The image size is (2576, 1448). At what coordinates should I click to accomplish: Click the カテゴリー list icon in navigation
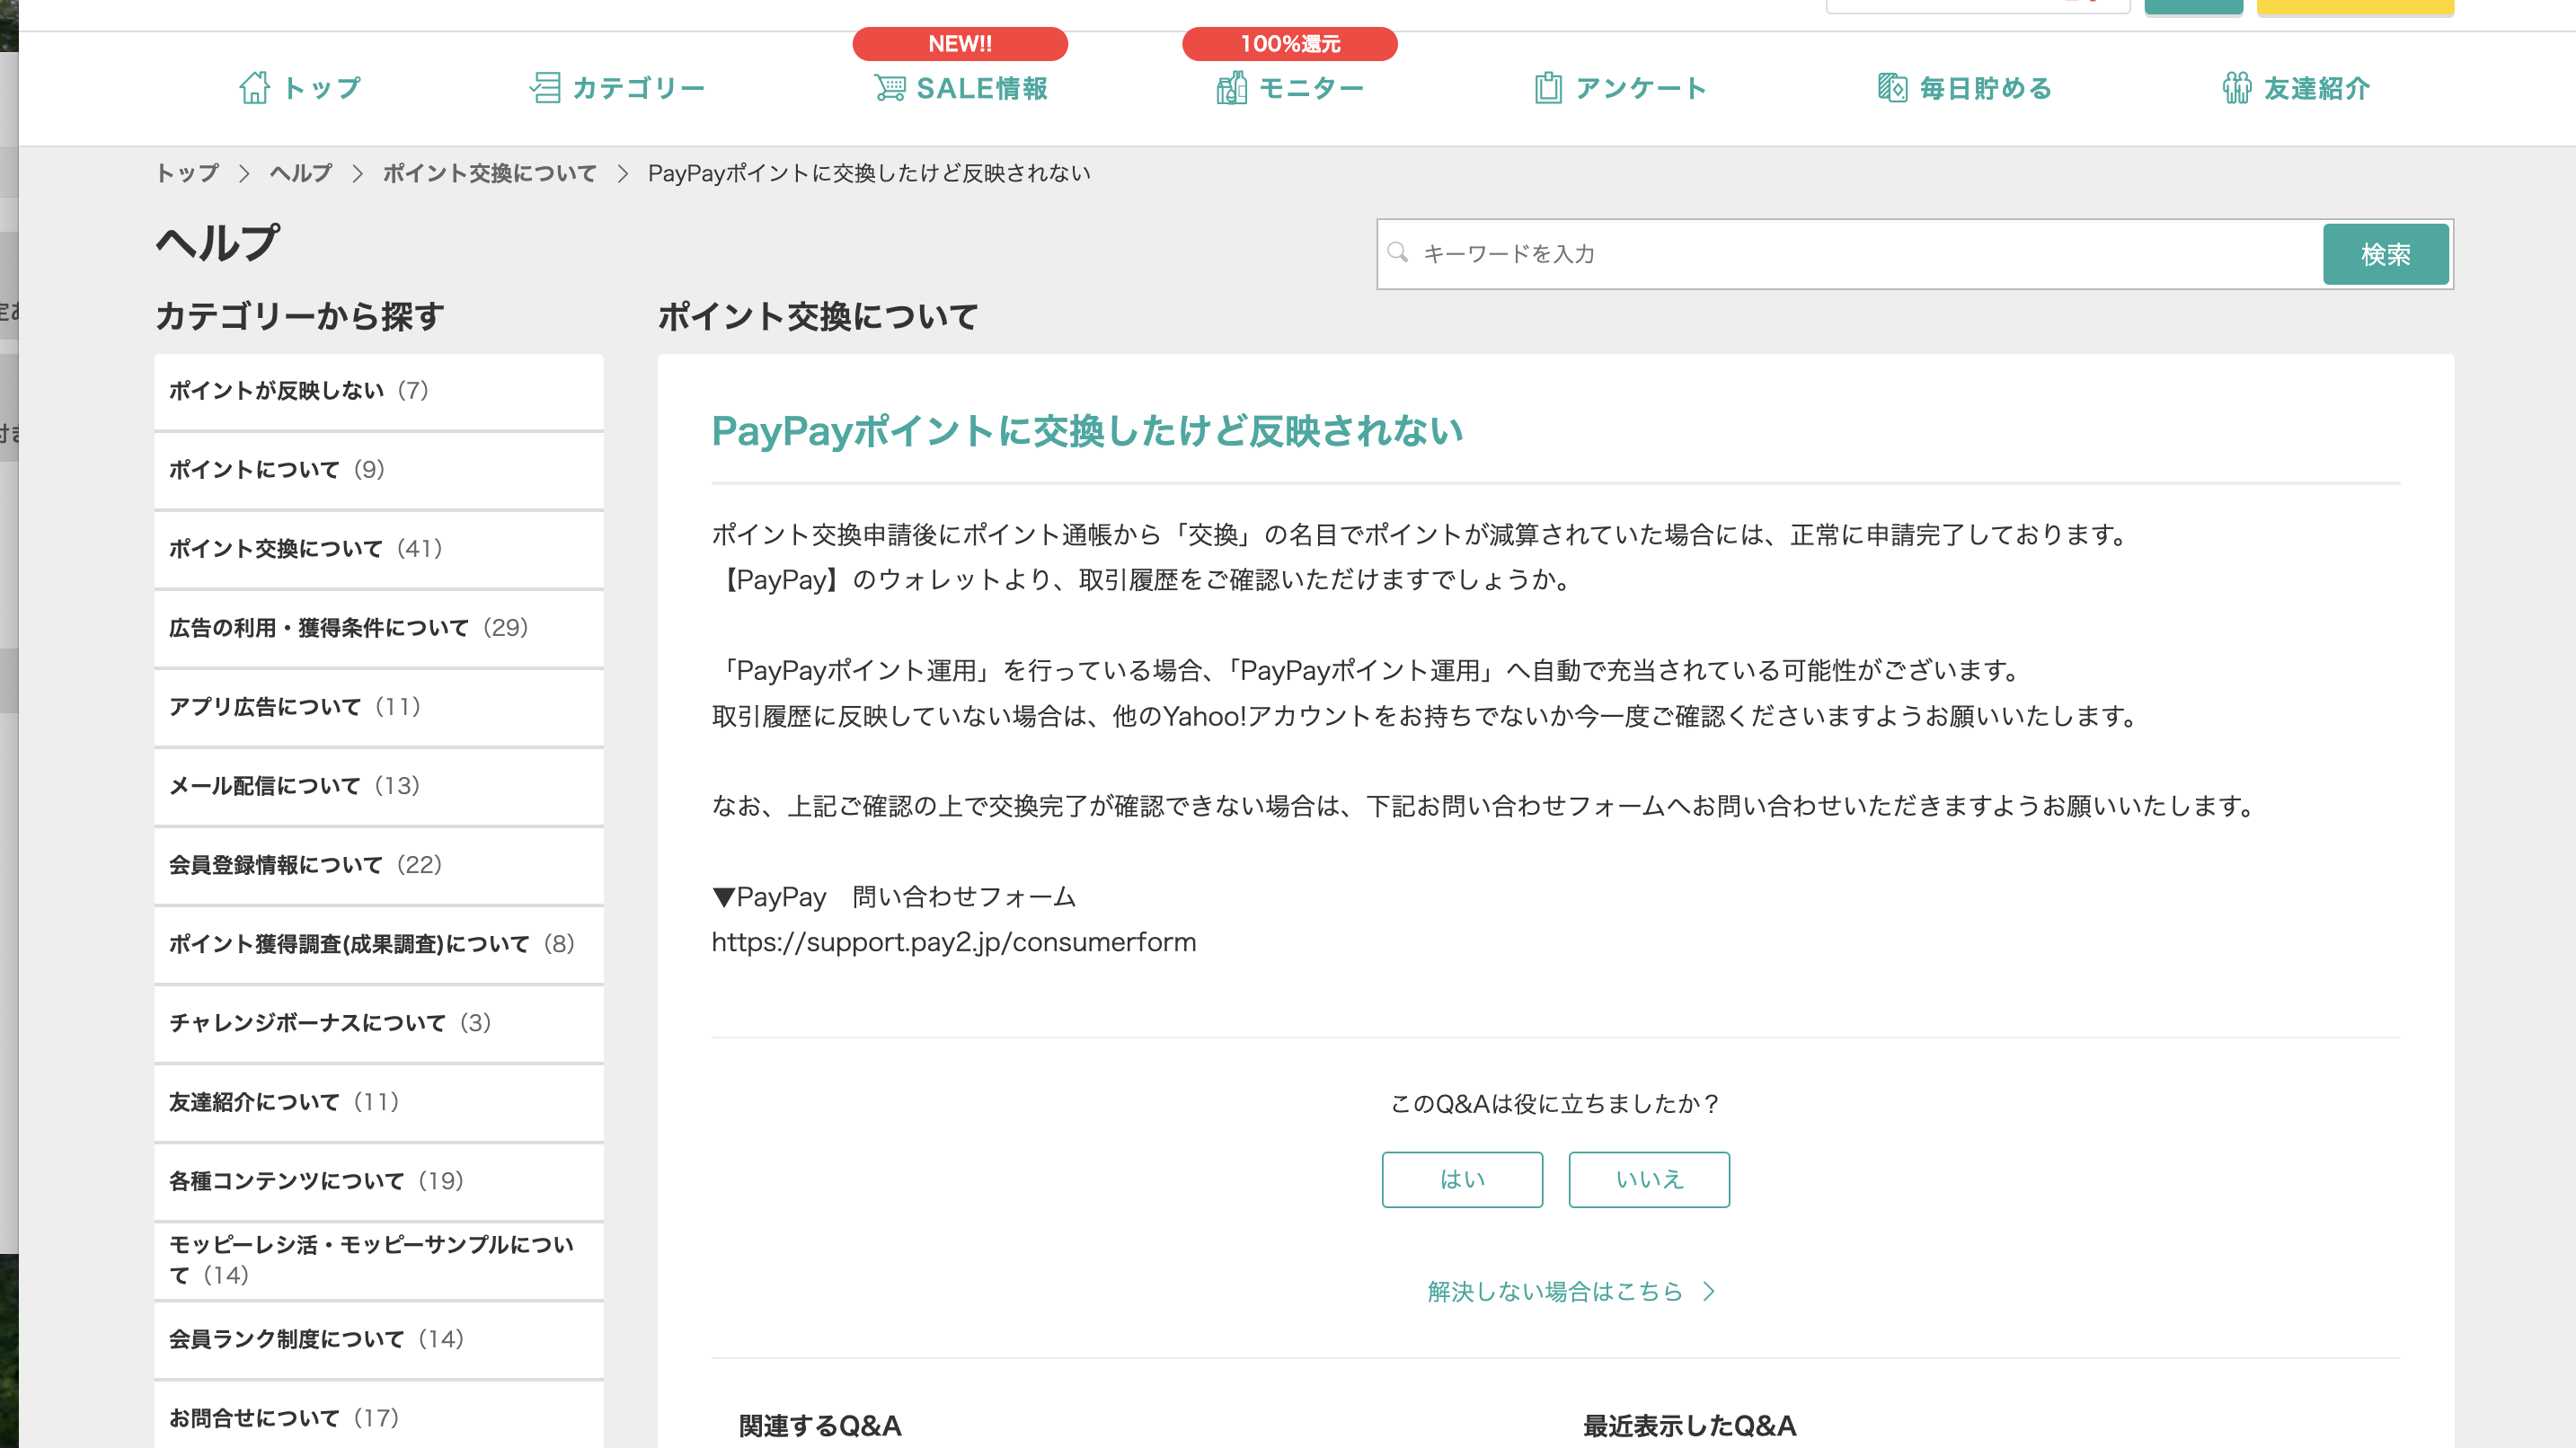(545, 88)
